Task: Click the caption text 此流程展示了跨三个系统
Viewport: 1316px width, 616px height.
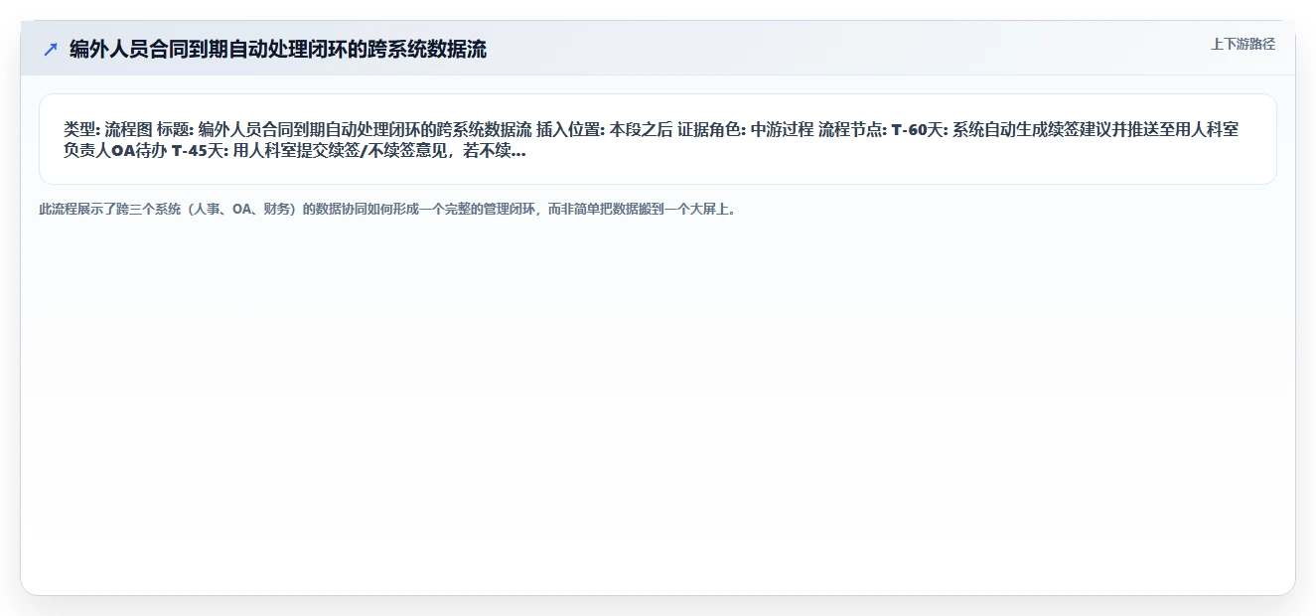Action: click(389, 210)
